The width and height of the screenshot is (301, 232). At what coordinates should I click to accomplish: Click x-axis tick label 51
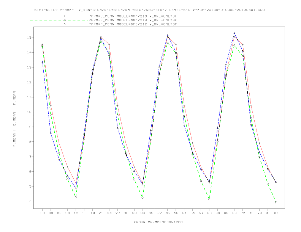click(184, 213)
